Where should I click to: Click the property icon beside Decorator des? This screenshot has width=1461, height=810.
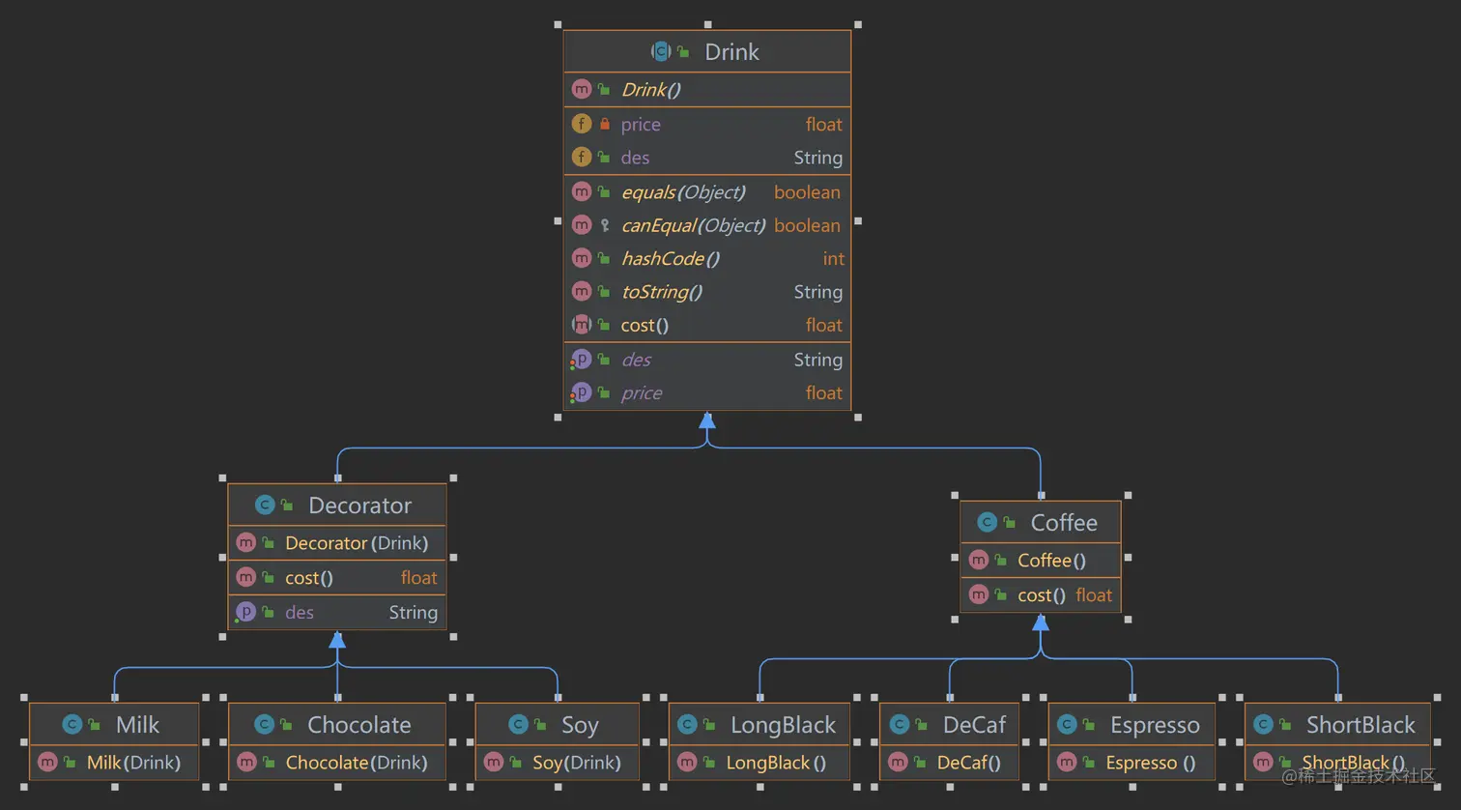(245, 612)
